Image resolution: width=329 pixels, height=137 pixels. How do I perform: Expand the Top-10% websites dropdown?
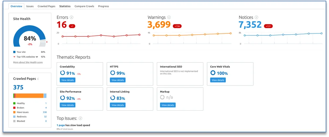pos(37,57)
